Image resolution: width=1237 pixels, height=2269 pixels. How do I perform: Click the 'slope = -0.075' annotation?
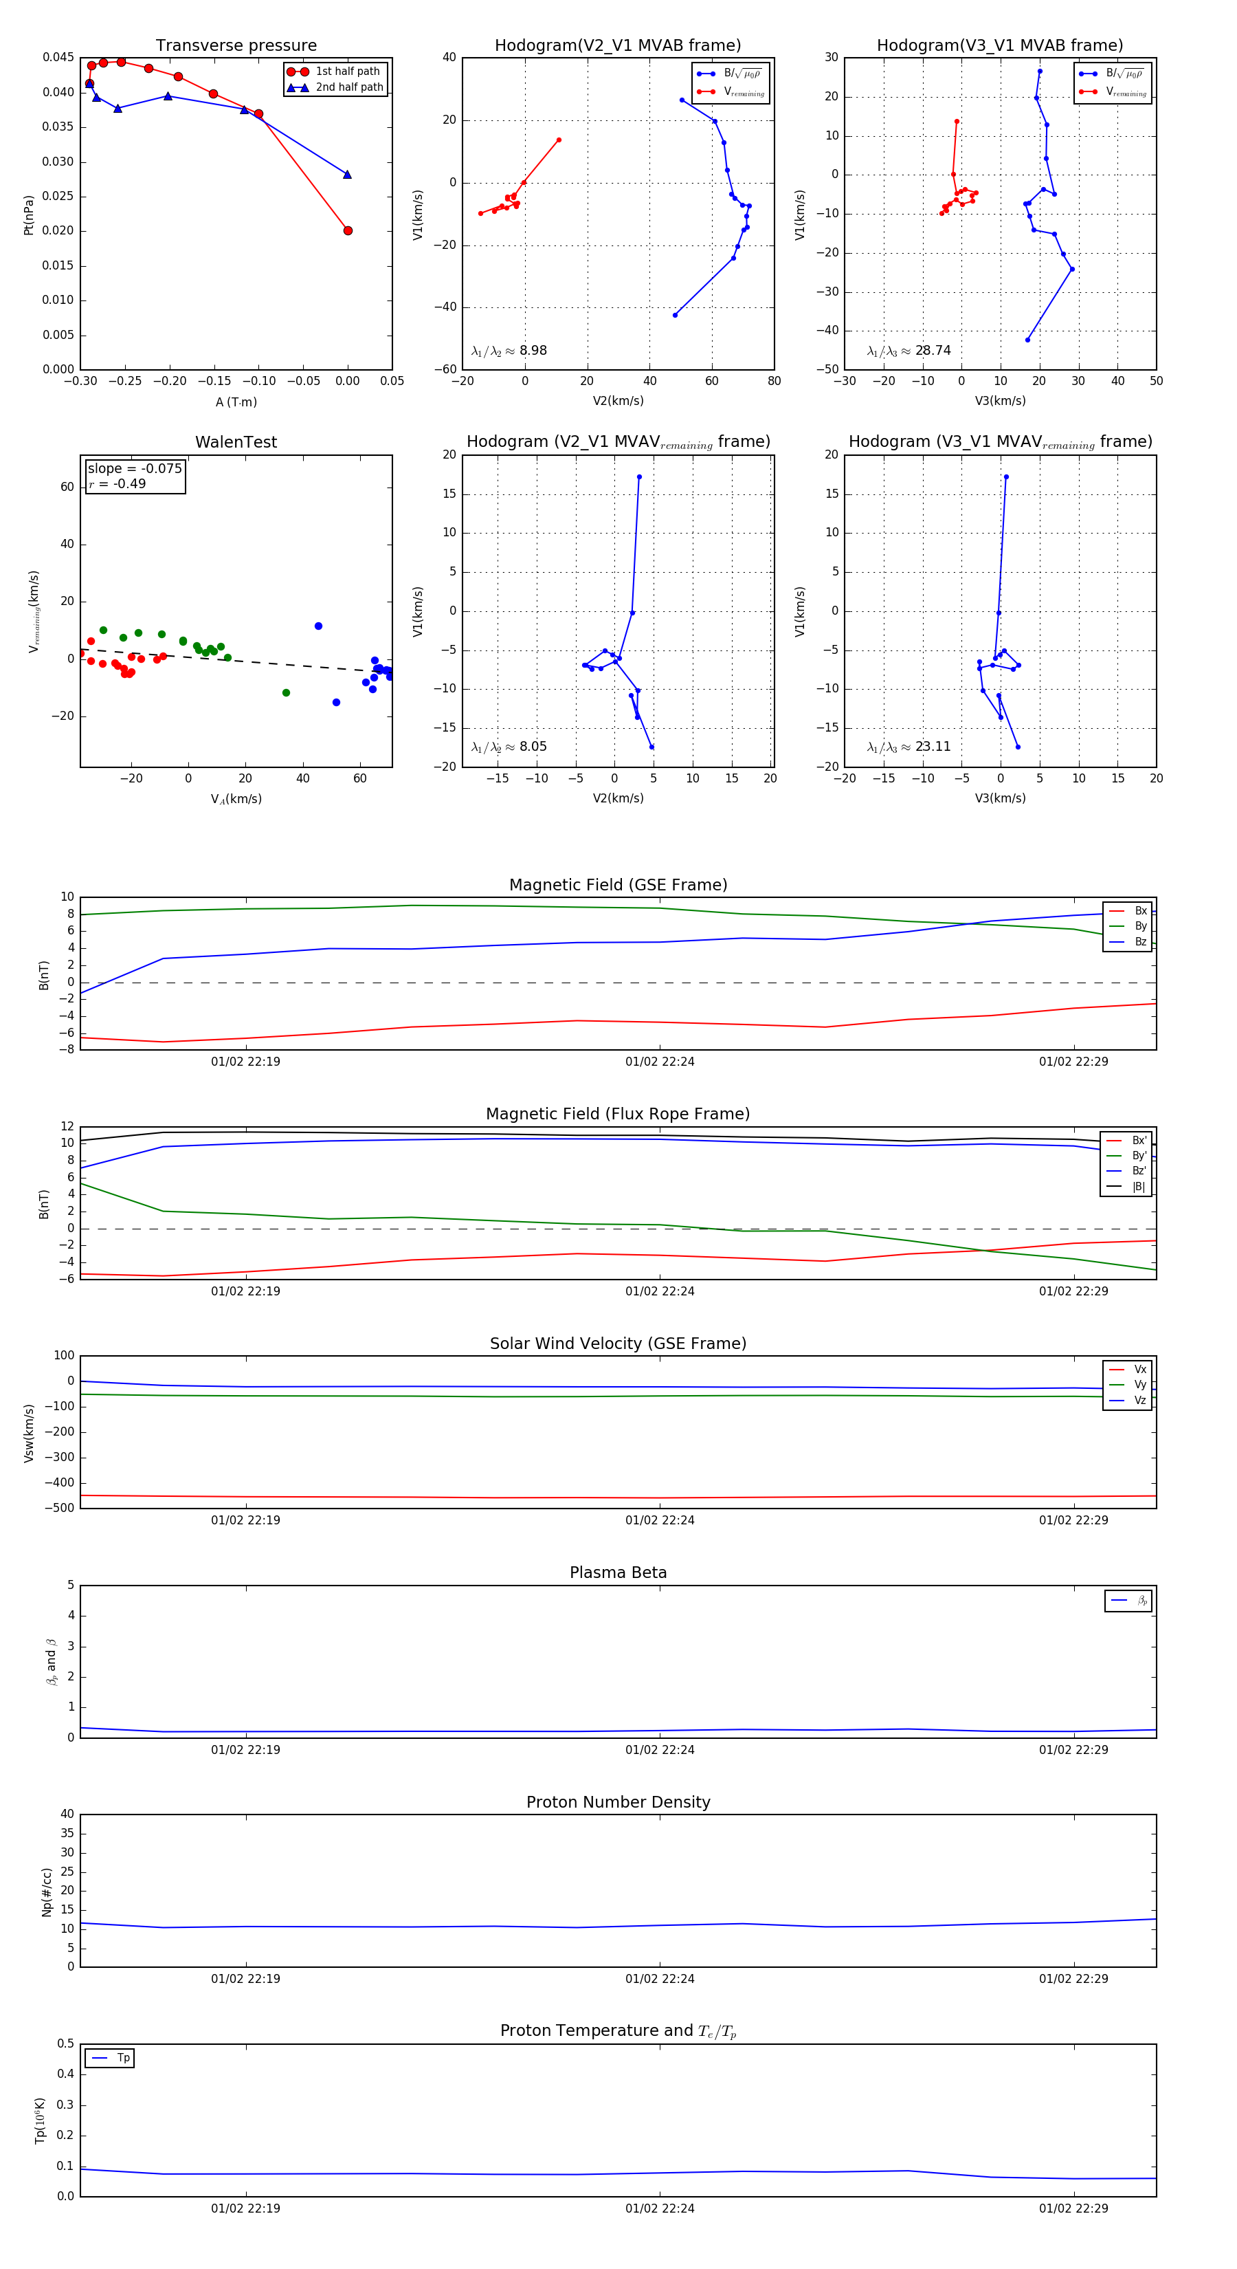(x=135, y=469)
